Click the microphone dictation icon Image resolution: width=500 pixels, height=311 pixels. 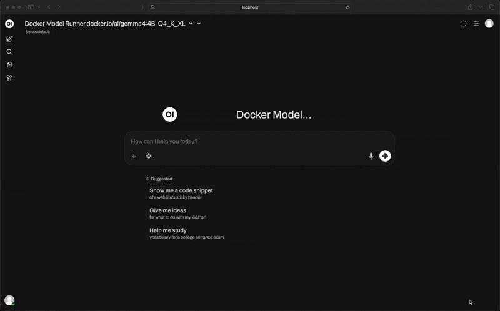tap(371, 156)
